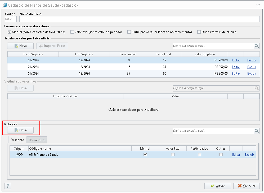Switch to the Reembolso tab
This screenshot has width=264, height=193.
click(37, 140)
